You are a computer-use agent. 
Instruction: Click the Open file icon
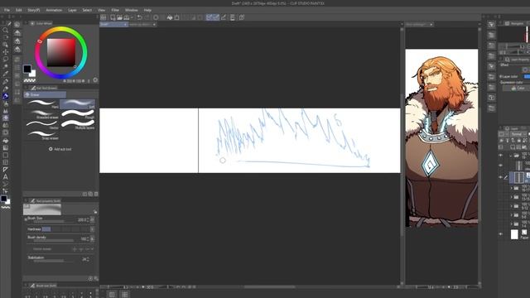coord(119,17)
